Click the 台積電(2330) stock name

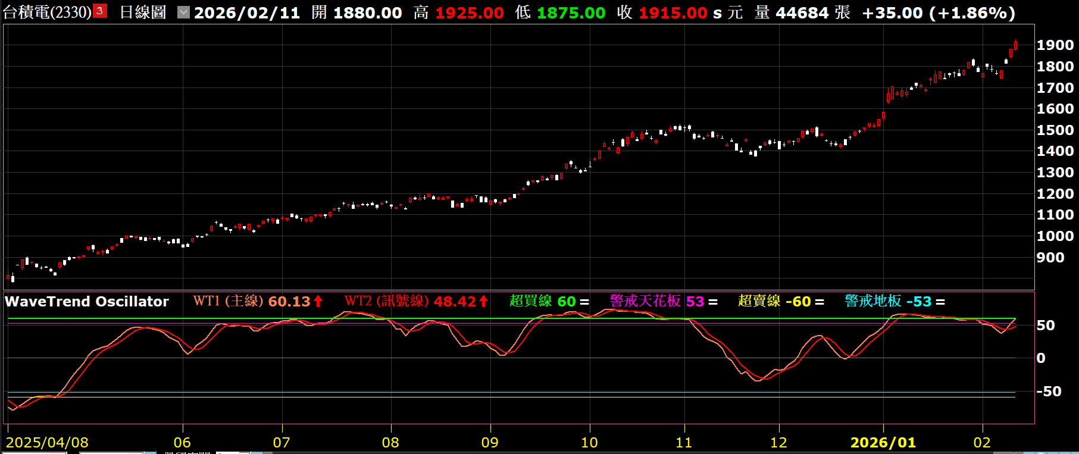click(x=48, y=12)
